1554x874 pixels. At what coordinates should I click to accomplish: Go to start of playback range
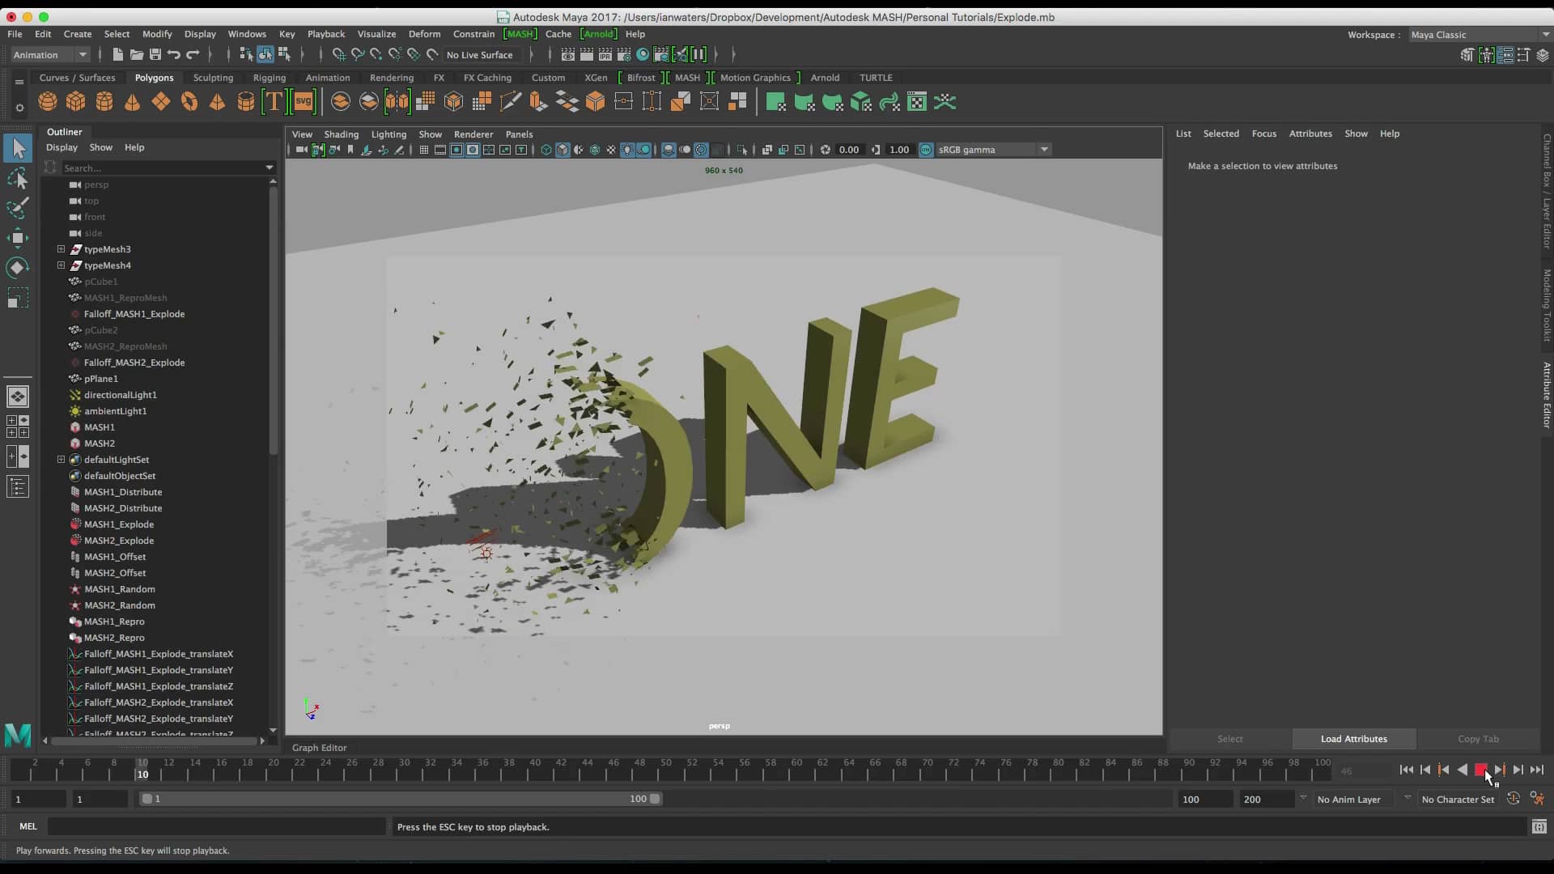1407,770
